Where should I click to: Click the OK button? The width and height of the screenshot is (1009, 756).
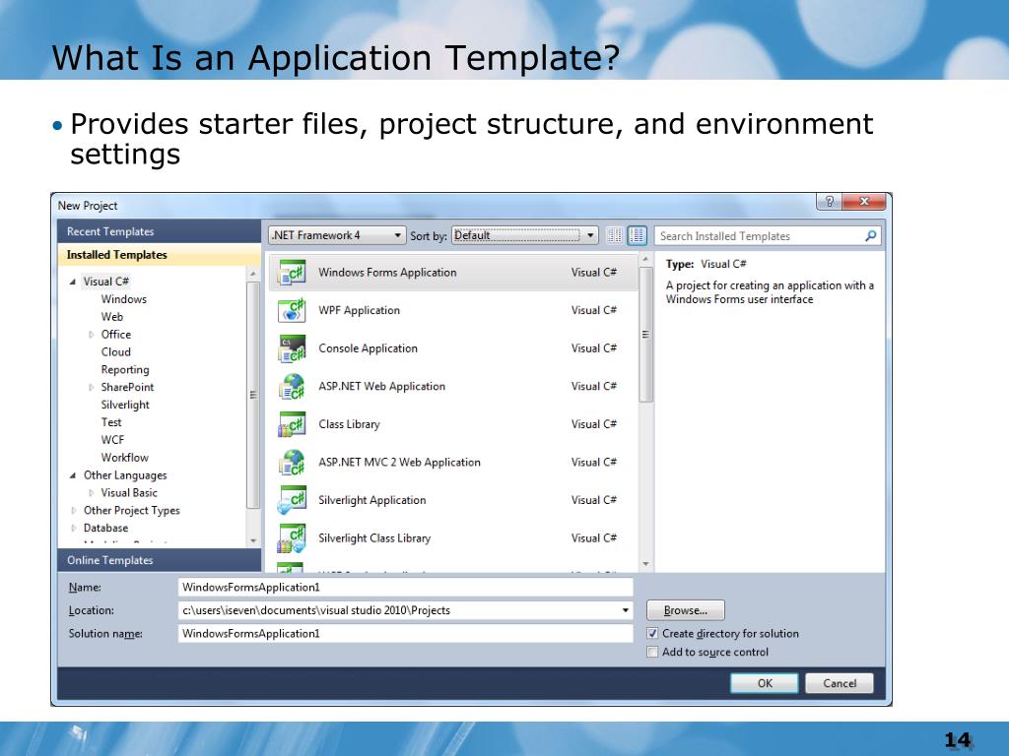[765, 683]
